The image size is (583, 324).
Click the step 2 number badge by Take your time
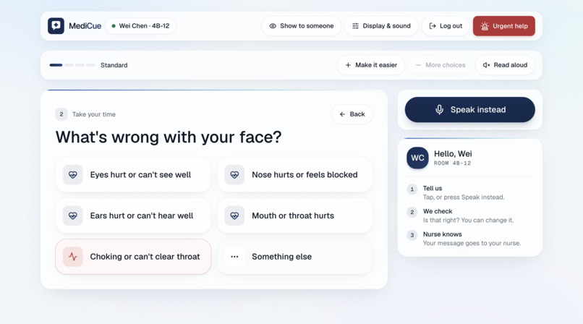click(61, 114)
